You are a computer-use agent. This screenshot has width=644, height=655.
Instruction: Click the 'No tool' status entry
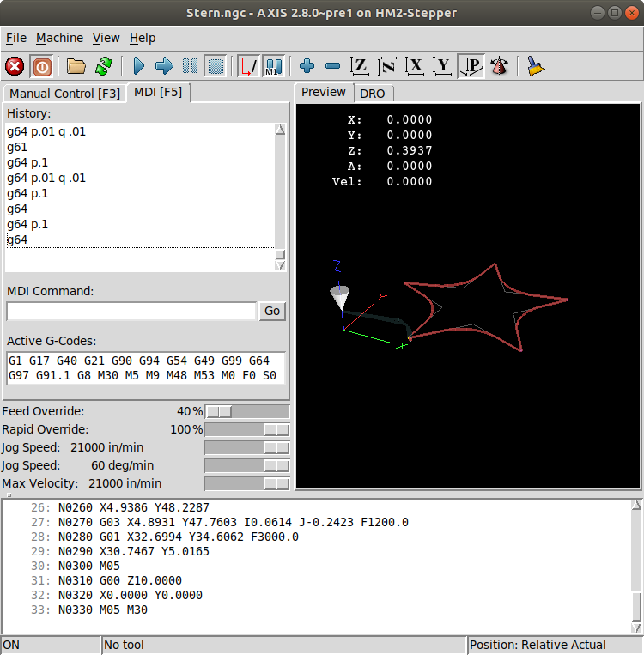[283, 645]
